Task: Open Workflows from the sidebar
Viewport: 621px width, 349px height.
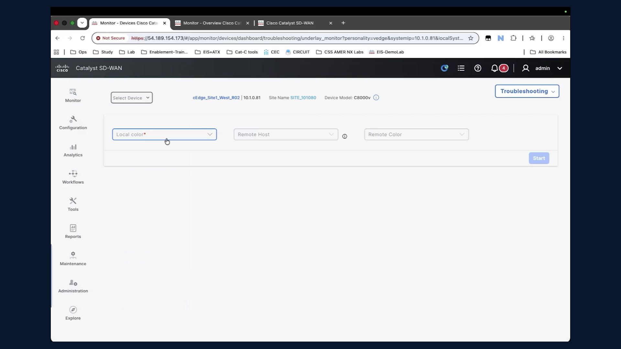Action: click(x=73, y=177)
